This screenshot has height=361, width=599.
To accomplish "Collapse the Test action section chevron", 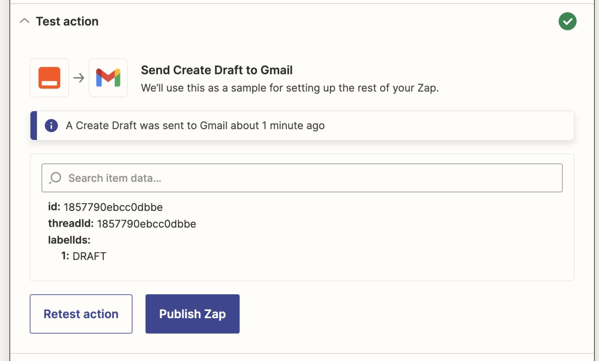I will [24, 21].
